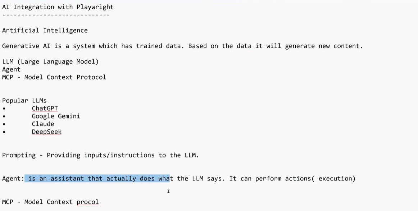This screenshot has height=211, width=418.
Task: Click the standalone "Agent" line
Action: click(11, 69)
